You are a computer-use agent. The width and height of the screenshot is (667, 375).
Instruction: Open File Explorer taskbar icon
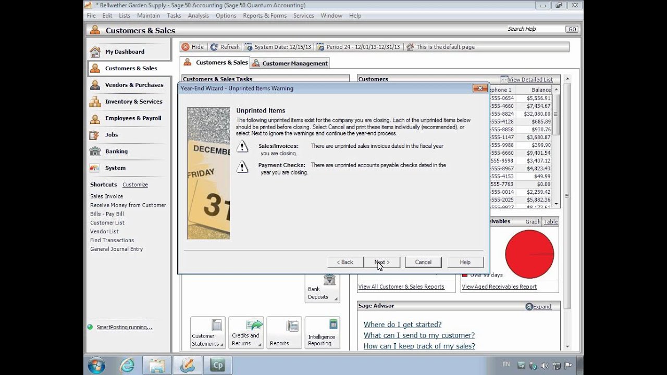(157, 365)
